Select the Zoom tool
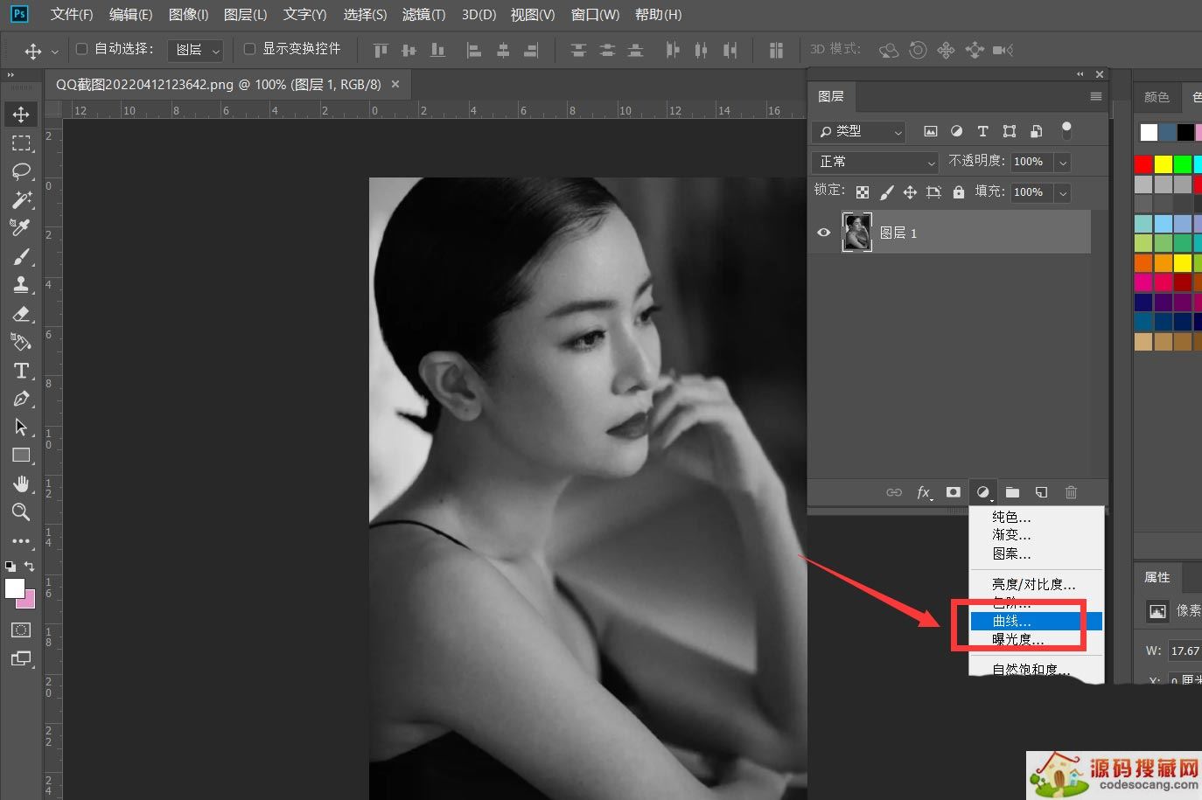 [21, 512]
